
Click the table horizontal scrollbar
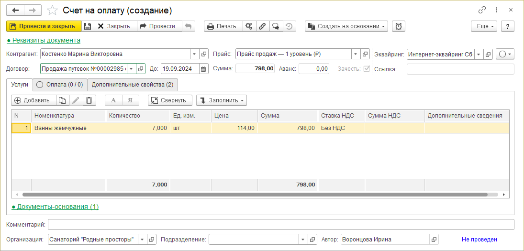254,195
